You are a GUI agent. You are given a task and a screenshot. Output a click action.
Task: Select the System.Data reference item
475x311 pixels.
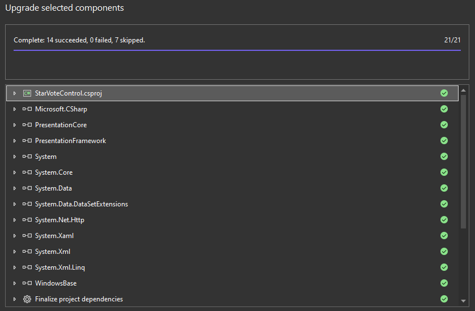(53, 188)
